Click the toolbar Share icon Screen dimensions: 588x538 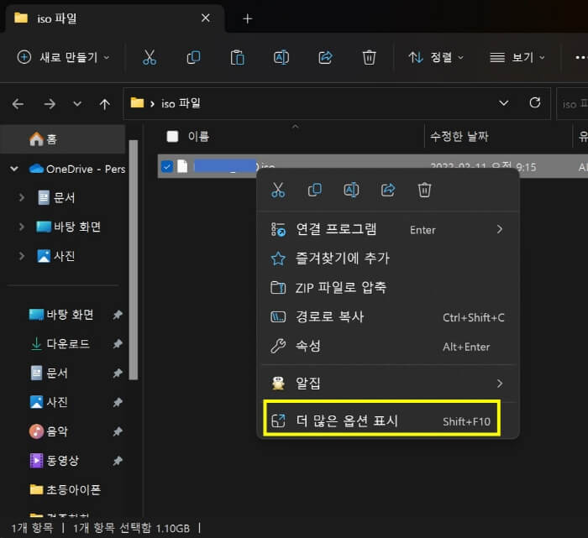click(x=325, y=57)
